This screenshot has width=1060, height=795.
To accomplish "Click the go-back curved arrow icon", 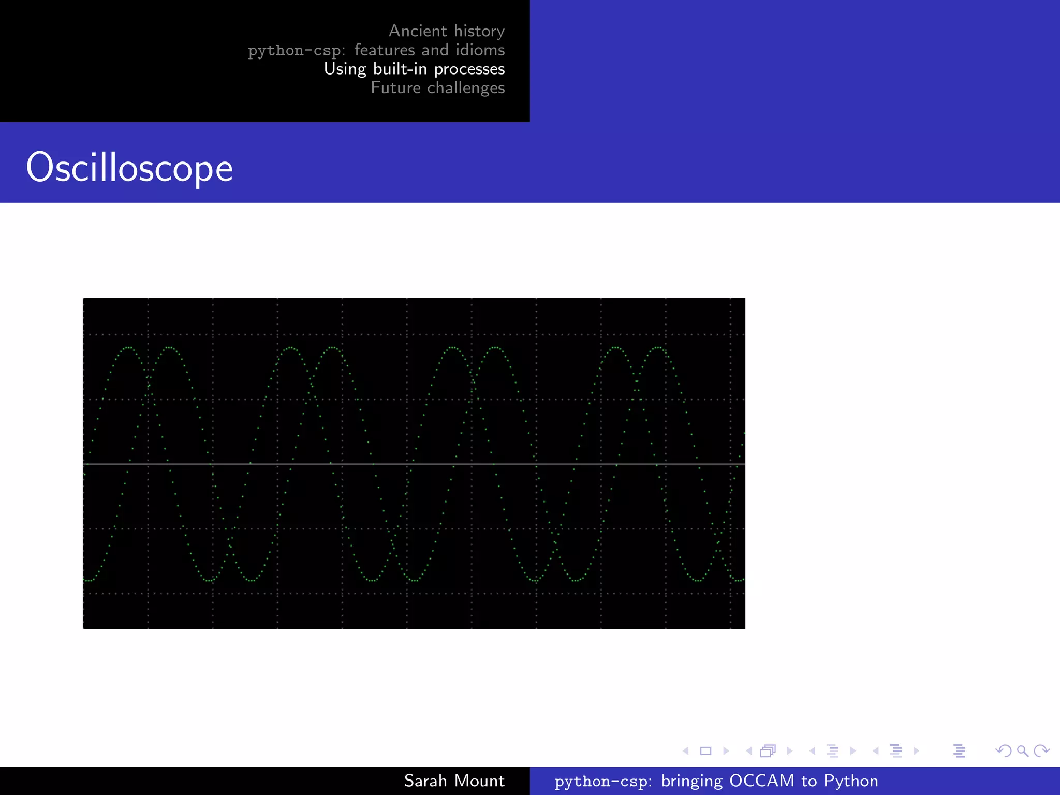I will tap(1004, 751).
